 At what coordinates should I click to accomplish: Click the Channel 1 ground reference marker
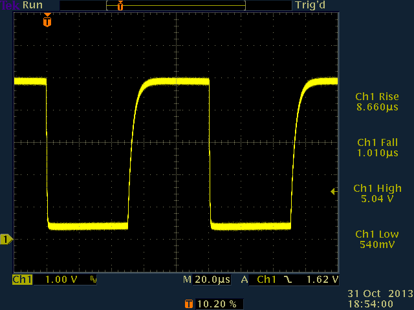[x=6, y=240]
